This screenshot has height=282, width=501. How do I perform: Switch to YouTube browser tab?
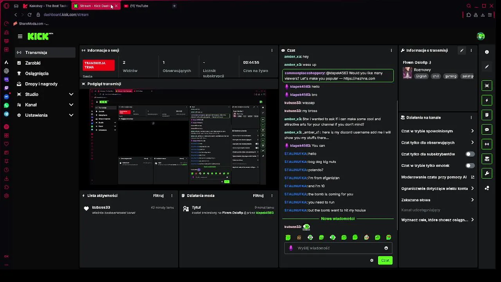pyautogui.click(x=139, y=6)
